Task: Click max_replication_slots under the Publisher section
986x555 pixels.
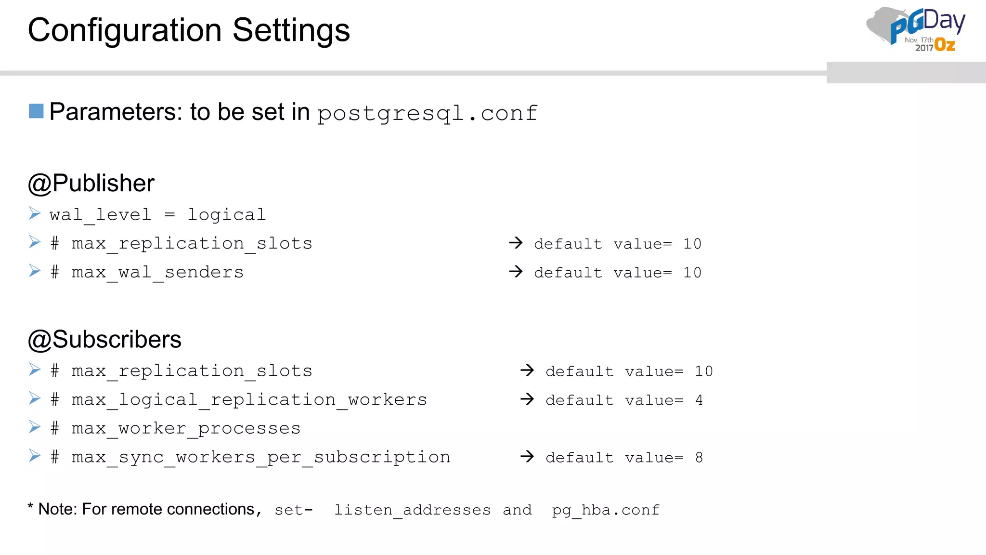Action: [x=192, y=244]
